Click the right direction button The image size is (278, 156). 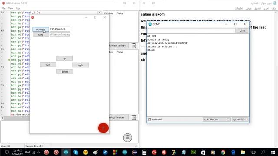click(x=80, y=65)
